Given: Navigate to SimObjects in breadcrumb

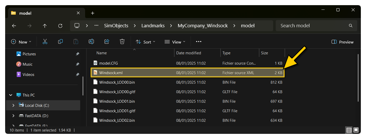Looking at the screenshot, I should (x=116, y=26).
